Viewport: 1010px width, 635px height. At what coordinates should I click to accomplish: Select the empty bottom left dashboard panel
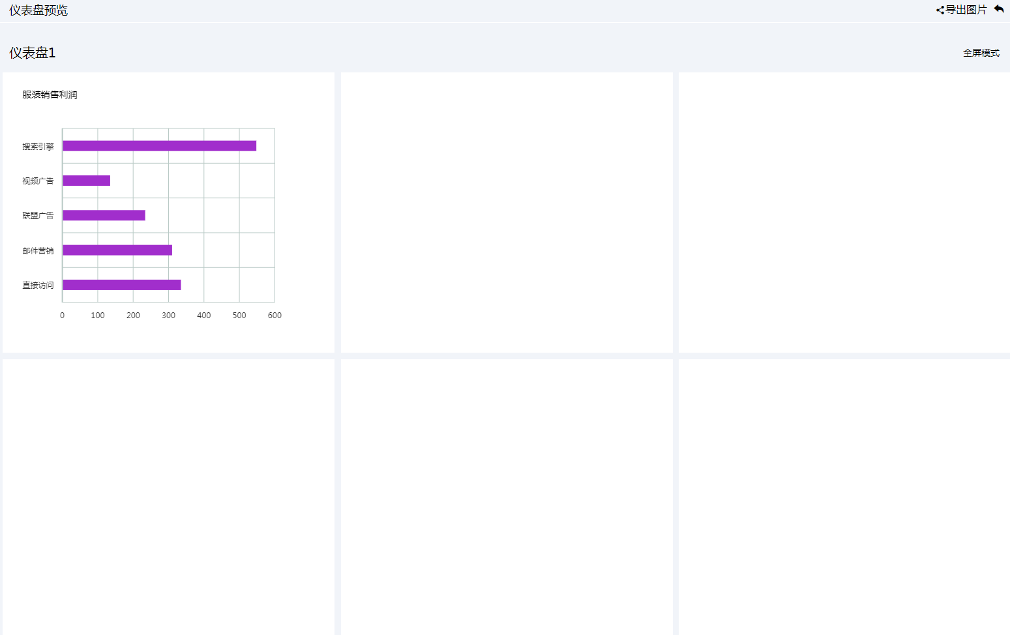(168, 497)
